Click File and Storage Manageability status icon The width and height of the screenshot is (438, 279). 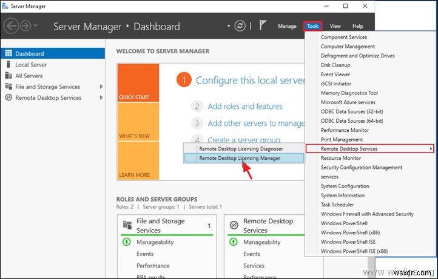127,242
